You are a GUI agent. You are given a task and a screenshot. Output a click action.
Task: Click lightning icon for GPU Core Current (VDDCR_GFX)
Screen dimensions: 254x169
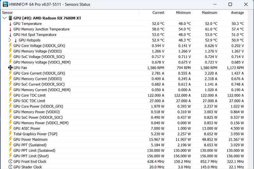click(x=10, y=73)
